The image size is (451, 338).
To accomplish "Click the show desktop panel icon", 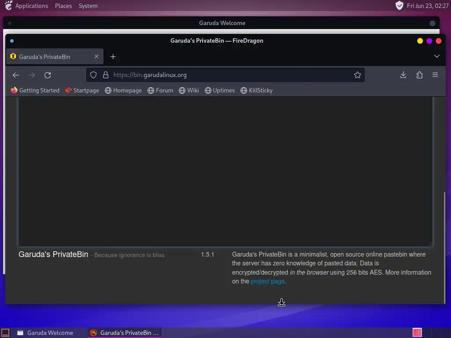I will pyautogui.click(x=5, y=333).
